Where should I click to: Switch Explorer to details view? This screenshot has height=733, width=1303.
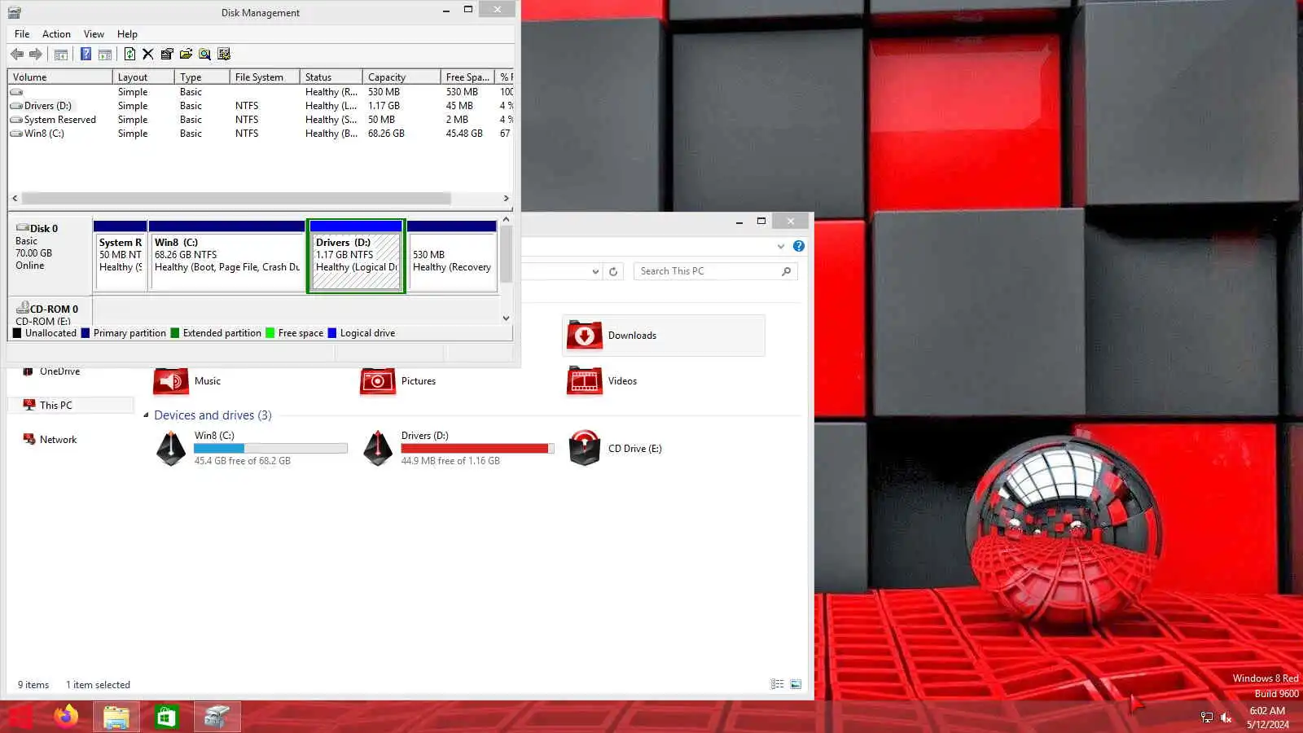(x=778, y=685)
